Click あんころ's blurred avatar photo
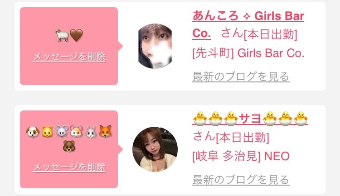 point(155,46)
